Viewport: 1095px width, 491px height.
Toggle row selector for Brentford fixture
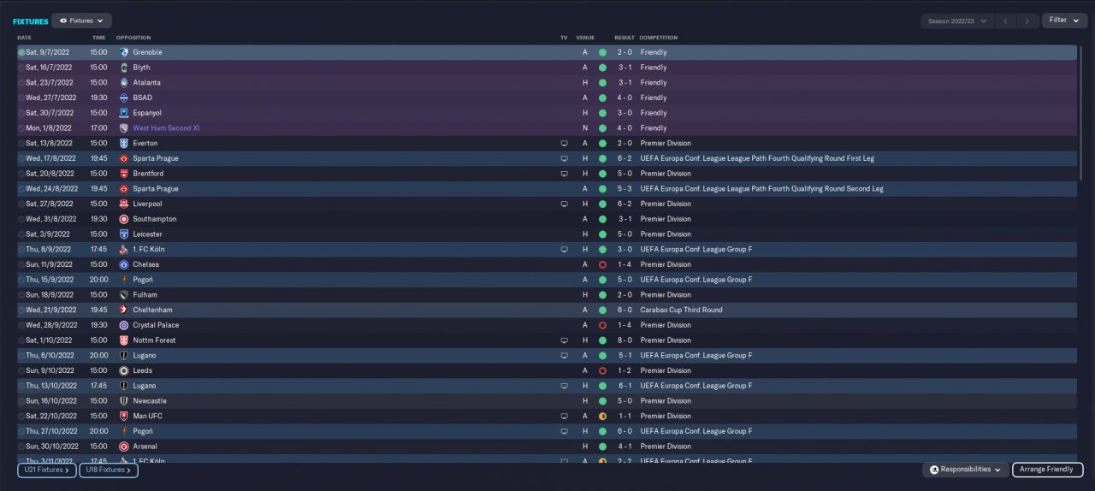click(21, 174)
